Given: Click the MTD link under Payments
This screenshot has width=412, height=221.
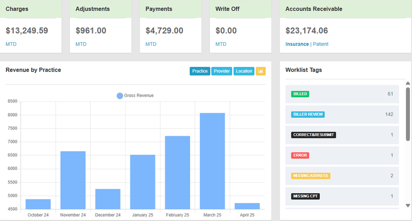Looking at the screenshot, I should coord(151,44).
